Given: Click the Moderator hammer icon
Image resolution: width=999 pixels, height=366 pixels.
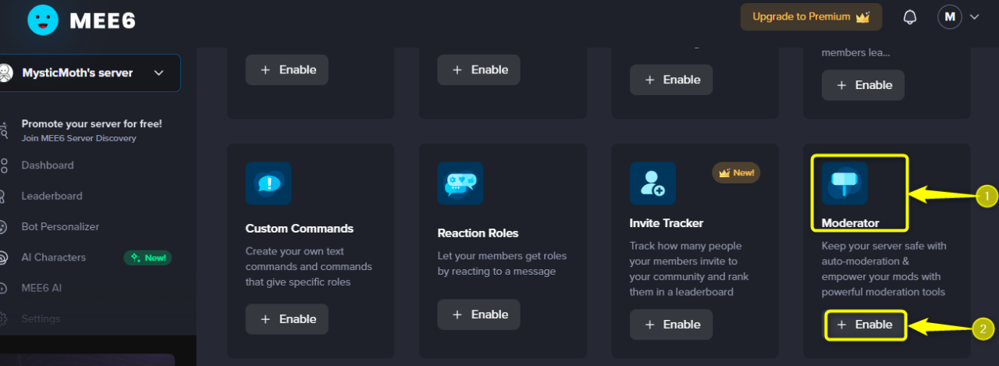Looking at the screenshot, I should (x=844, y=183).
